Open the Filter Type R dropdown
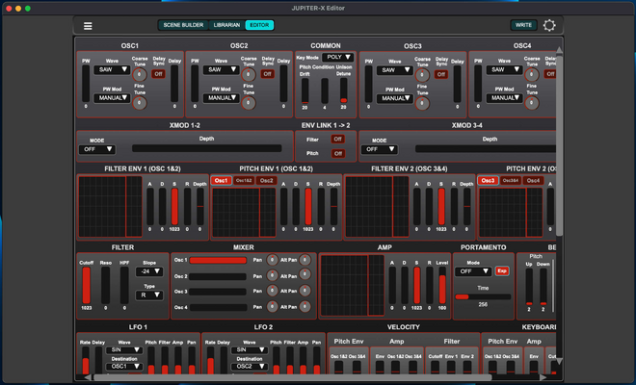 (149, 295)
